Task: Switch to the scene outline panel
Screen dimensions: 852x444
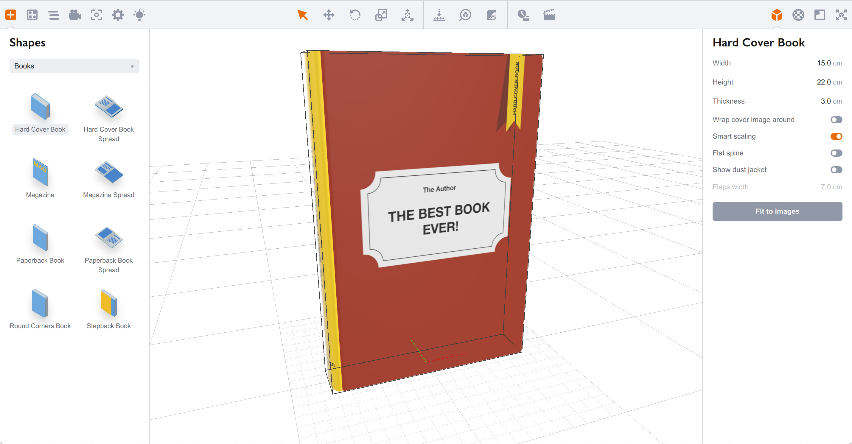Action: 54,15
